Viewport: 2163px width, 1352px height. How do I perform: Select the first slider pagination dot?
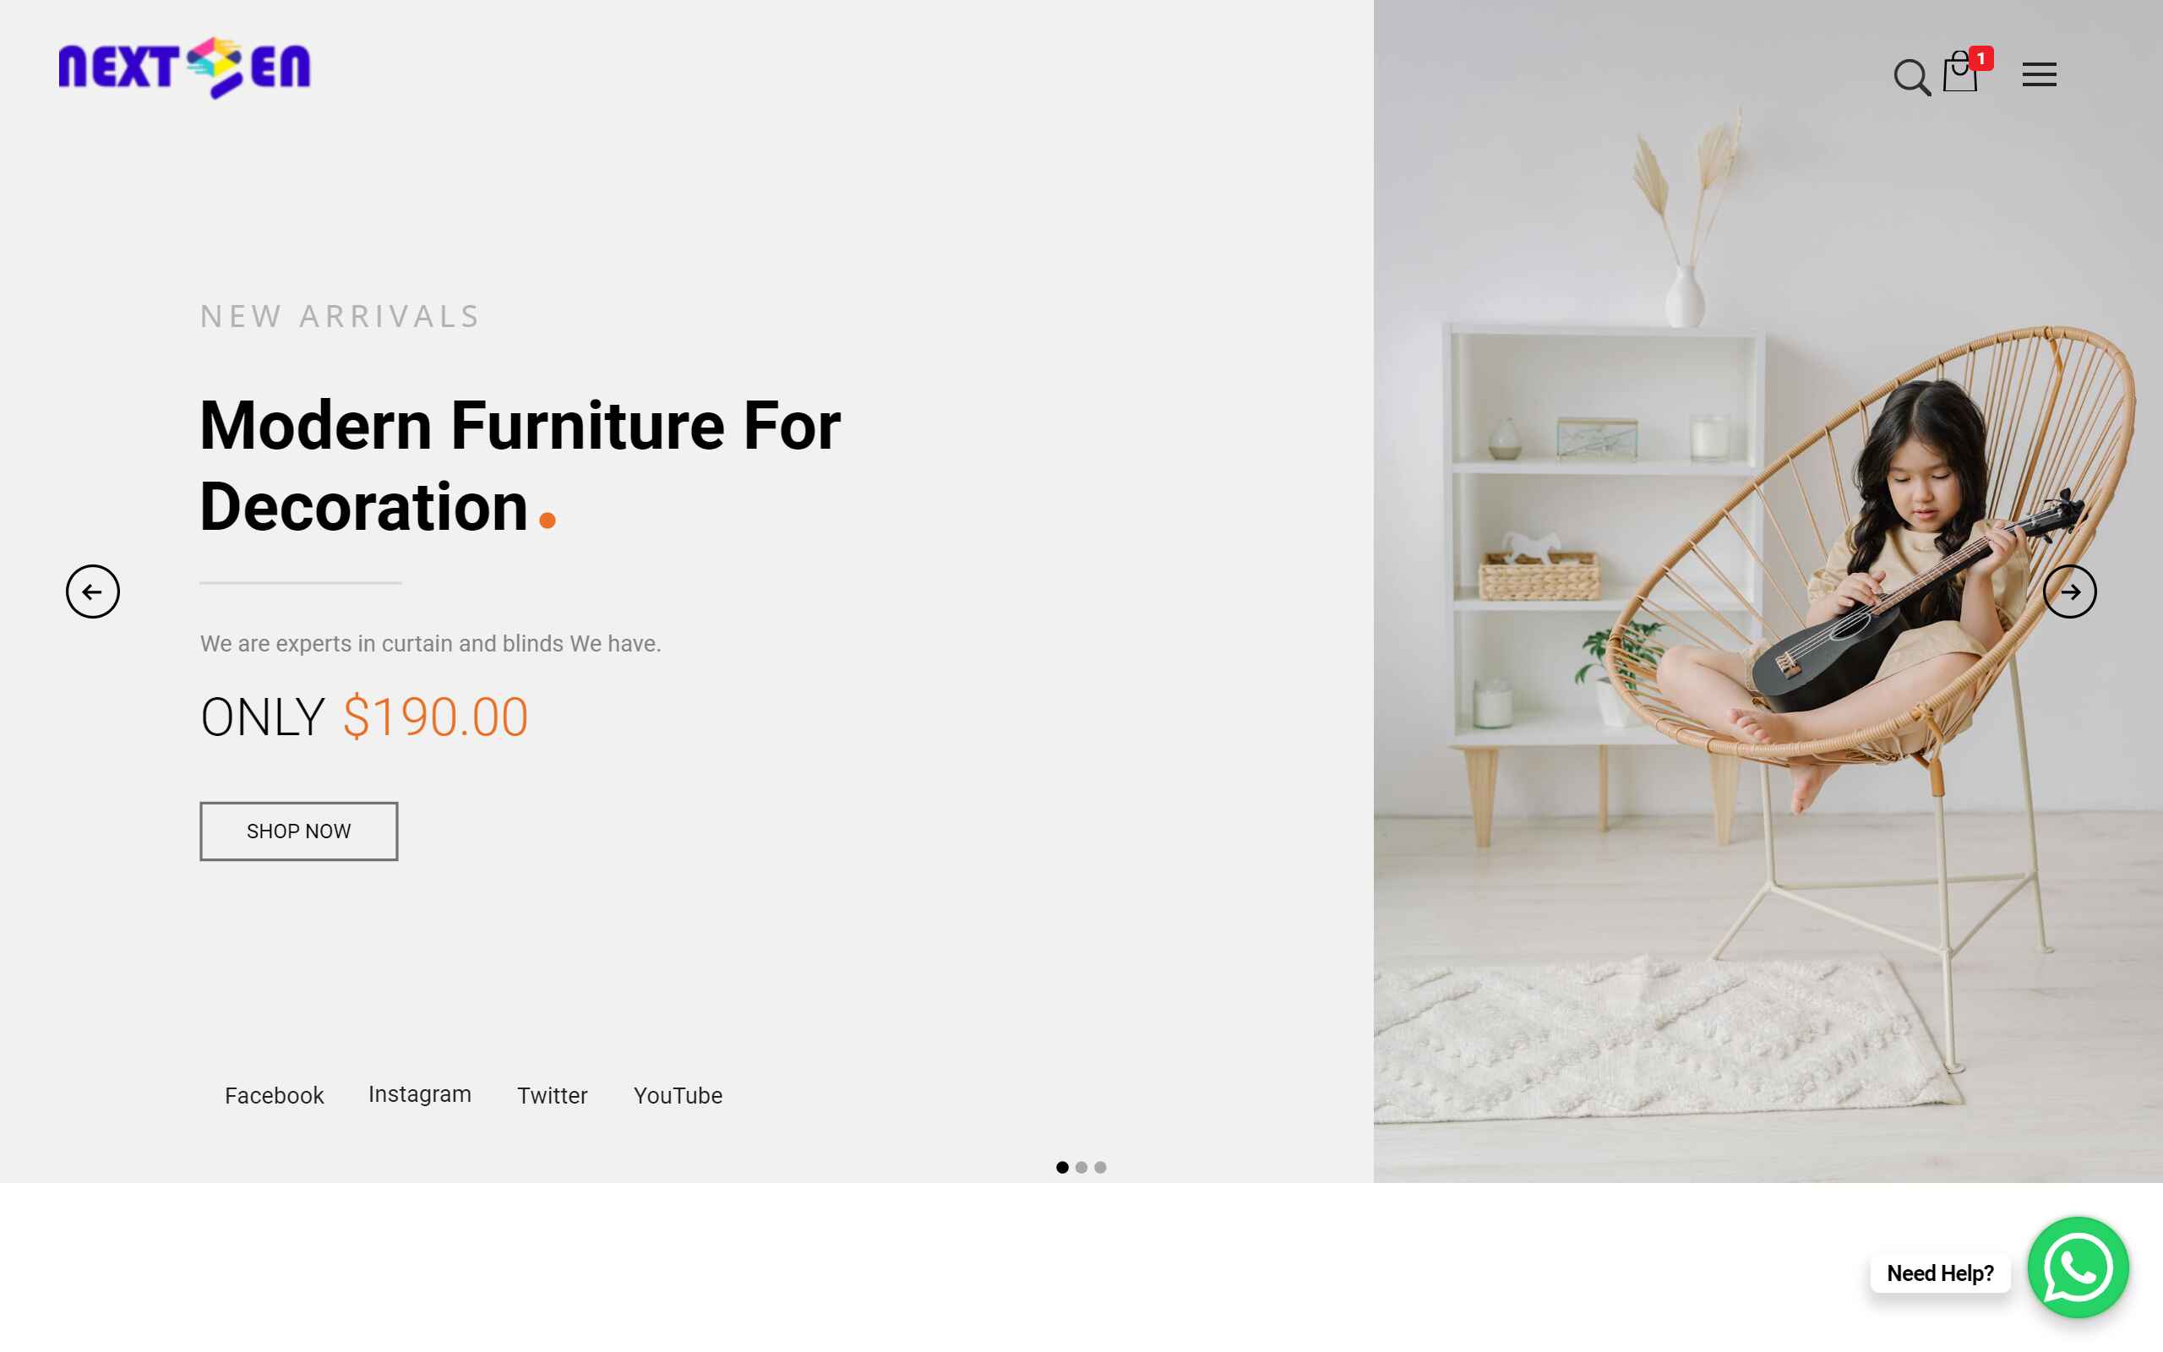click(x=1062, y=1167)
